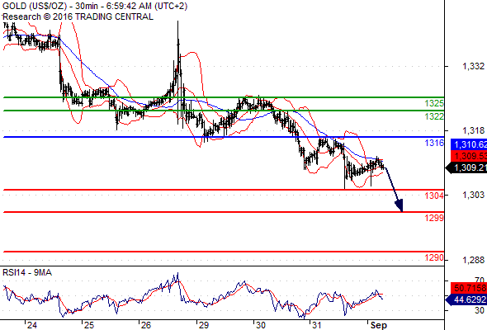487x330 pixels.
Task: Click the 1322 green resistance label
Action: click(x=434, y=116)
